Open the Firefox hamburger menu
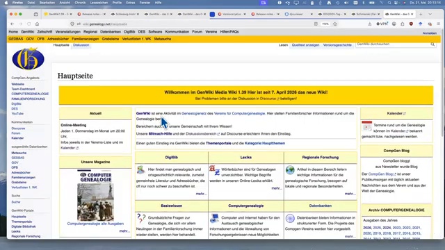The height and width of the screenshot is (250, 445). (x=439, y=24)
